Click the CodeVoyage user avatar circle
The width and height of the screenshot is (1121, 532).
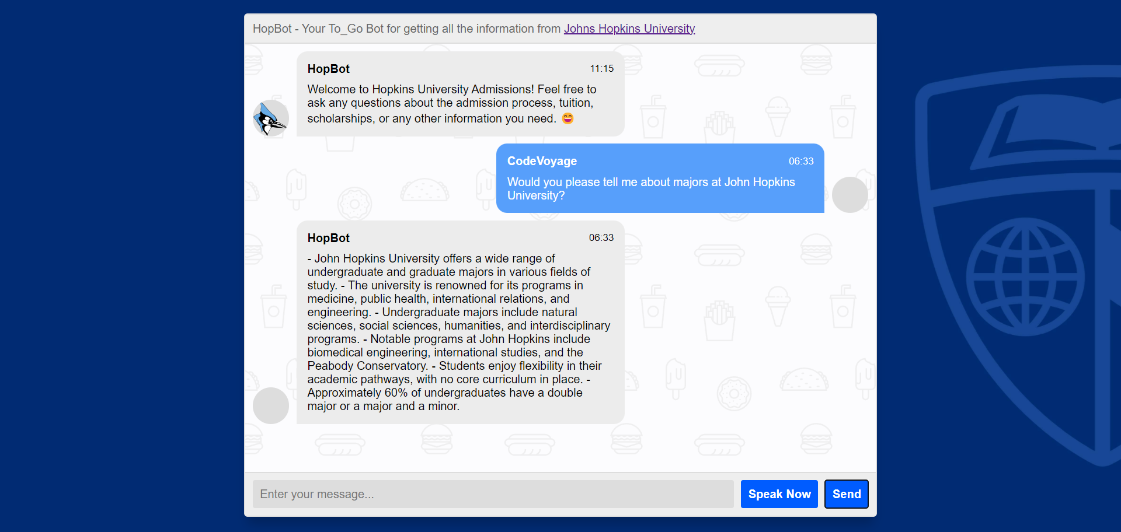[x=850, y=195]
